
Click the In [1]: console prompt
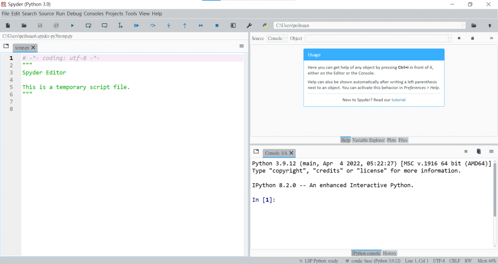coord(264,200)
